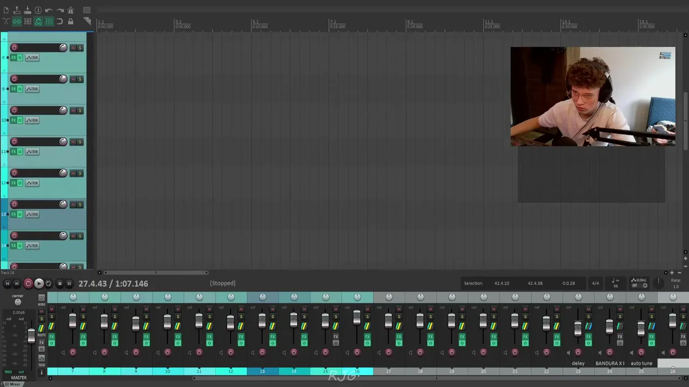This screenshot has height=387, width=689.
Task: Click the tempo BPM 96 field
Action: [x=616, y=286]
